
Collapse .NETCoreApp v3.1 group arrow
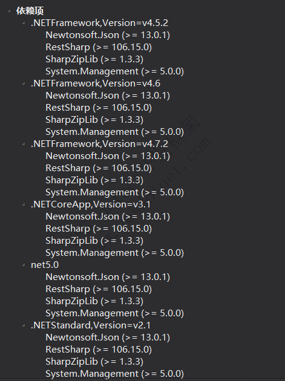click(x=24, y=204)
